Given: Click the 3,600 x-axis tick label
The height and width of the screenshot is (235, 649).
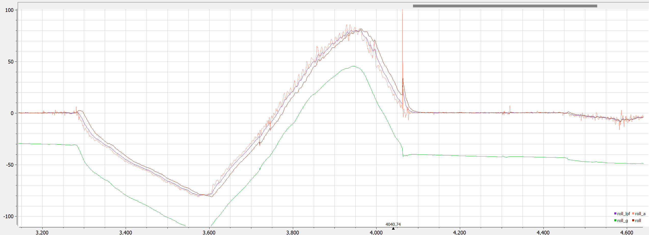Looking at the screenshot, I should (209, 232).
